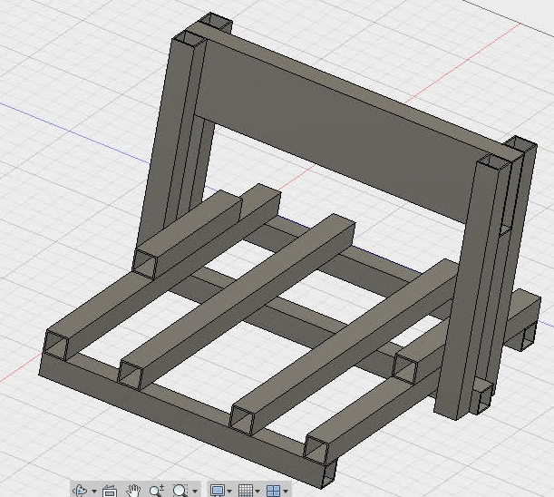Open the Grid and Snaps icon
The height and width of the screenshot is (497, 554).
coord(246,491)
